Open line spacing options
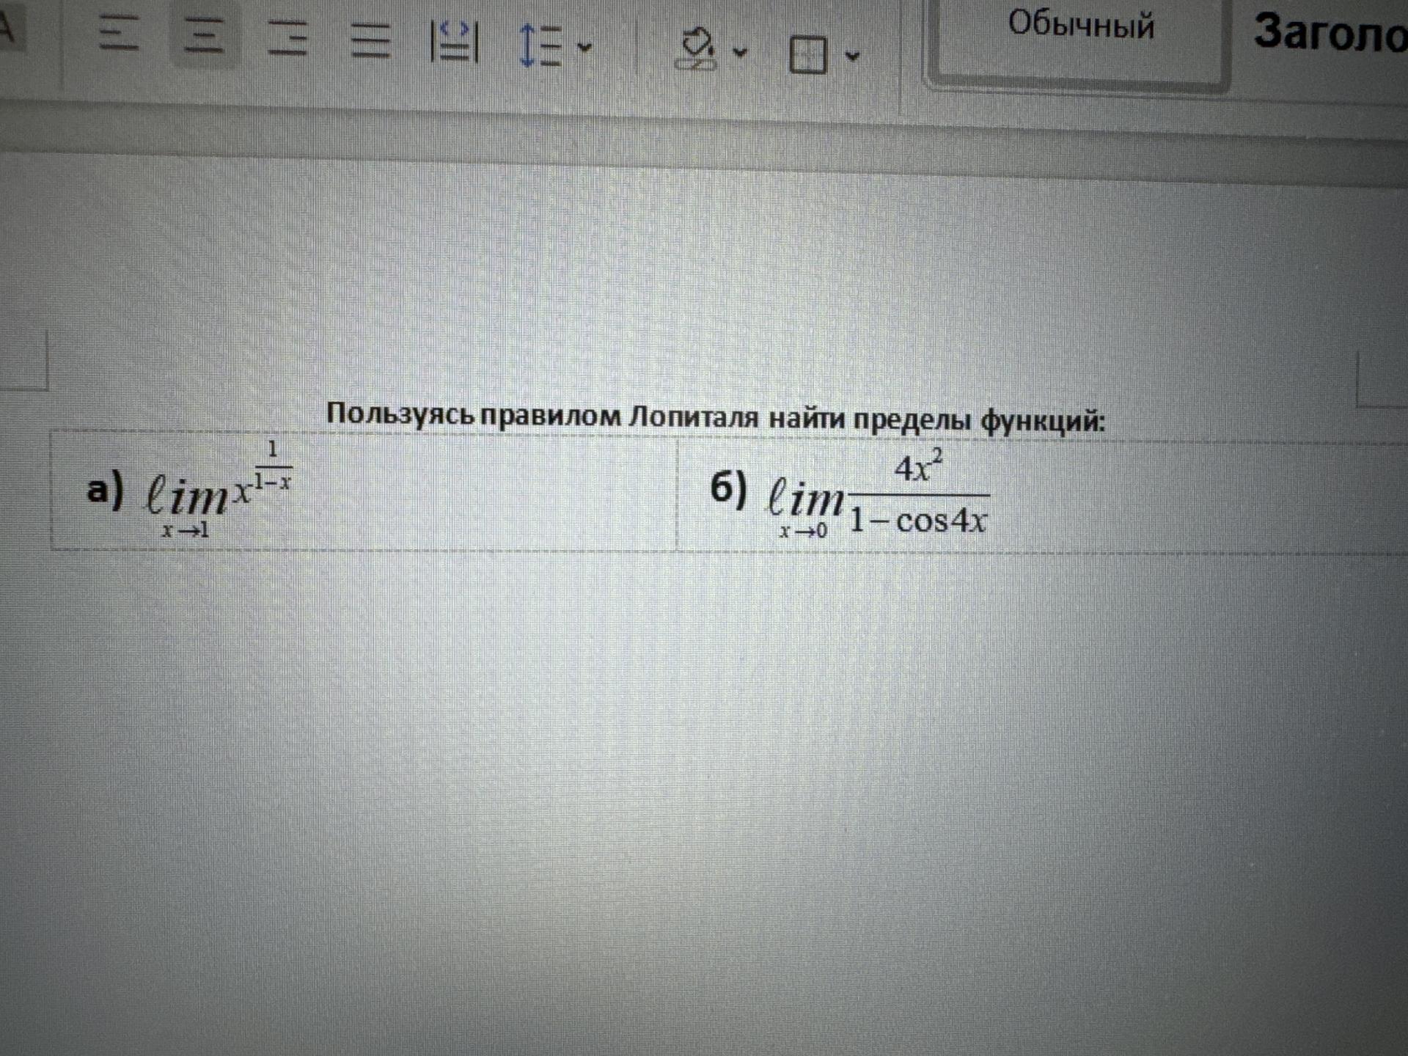This screenshot has height=1056, width=1408. tap(540, 45)
